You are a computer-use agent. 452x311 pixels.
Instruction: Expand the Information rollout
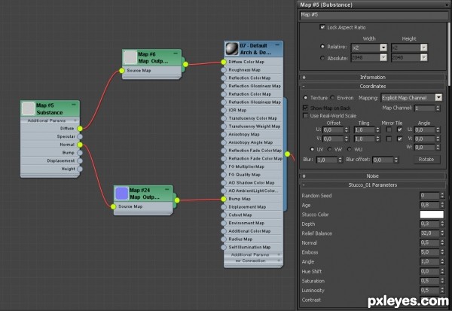coord(373,78)
